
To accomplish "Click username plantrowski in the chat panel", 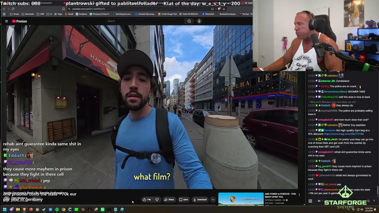I will (x=331, y=190).
